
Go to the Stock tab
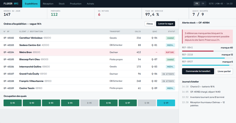point(61,4)
